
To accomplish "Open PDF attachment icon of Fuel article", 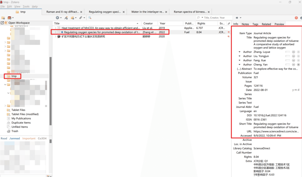I will 229,32.
